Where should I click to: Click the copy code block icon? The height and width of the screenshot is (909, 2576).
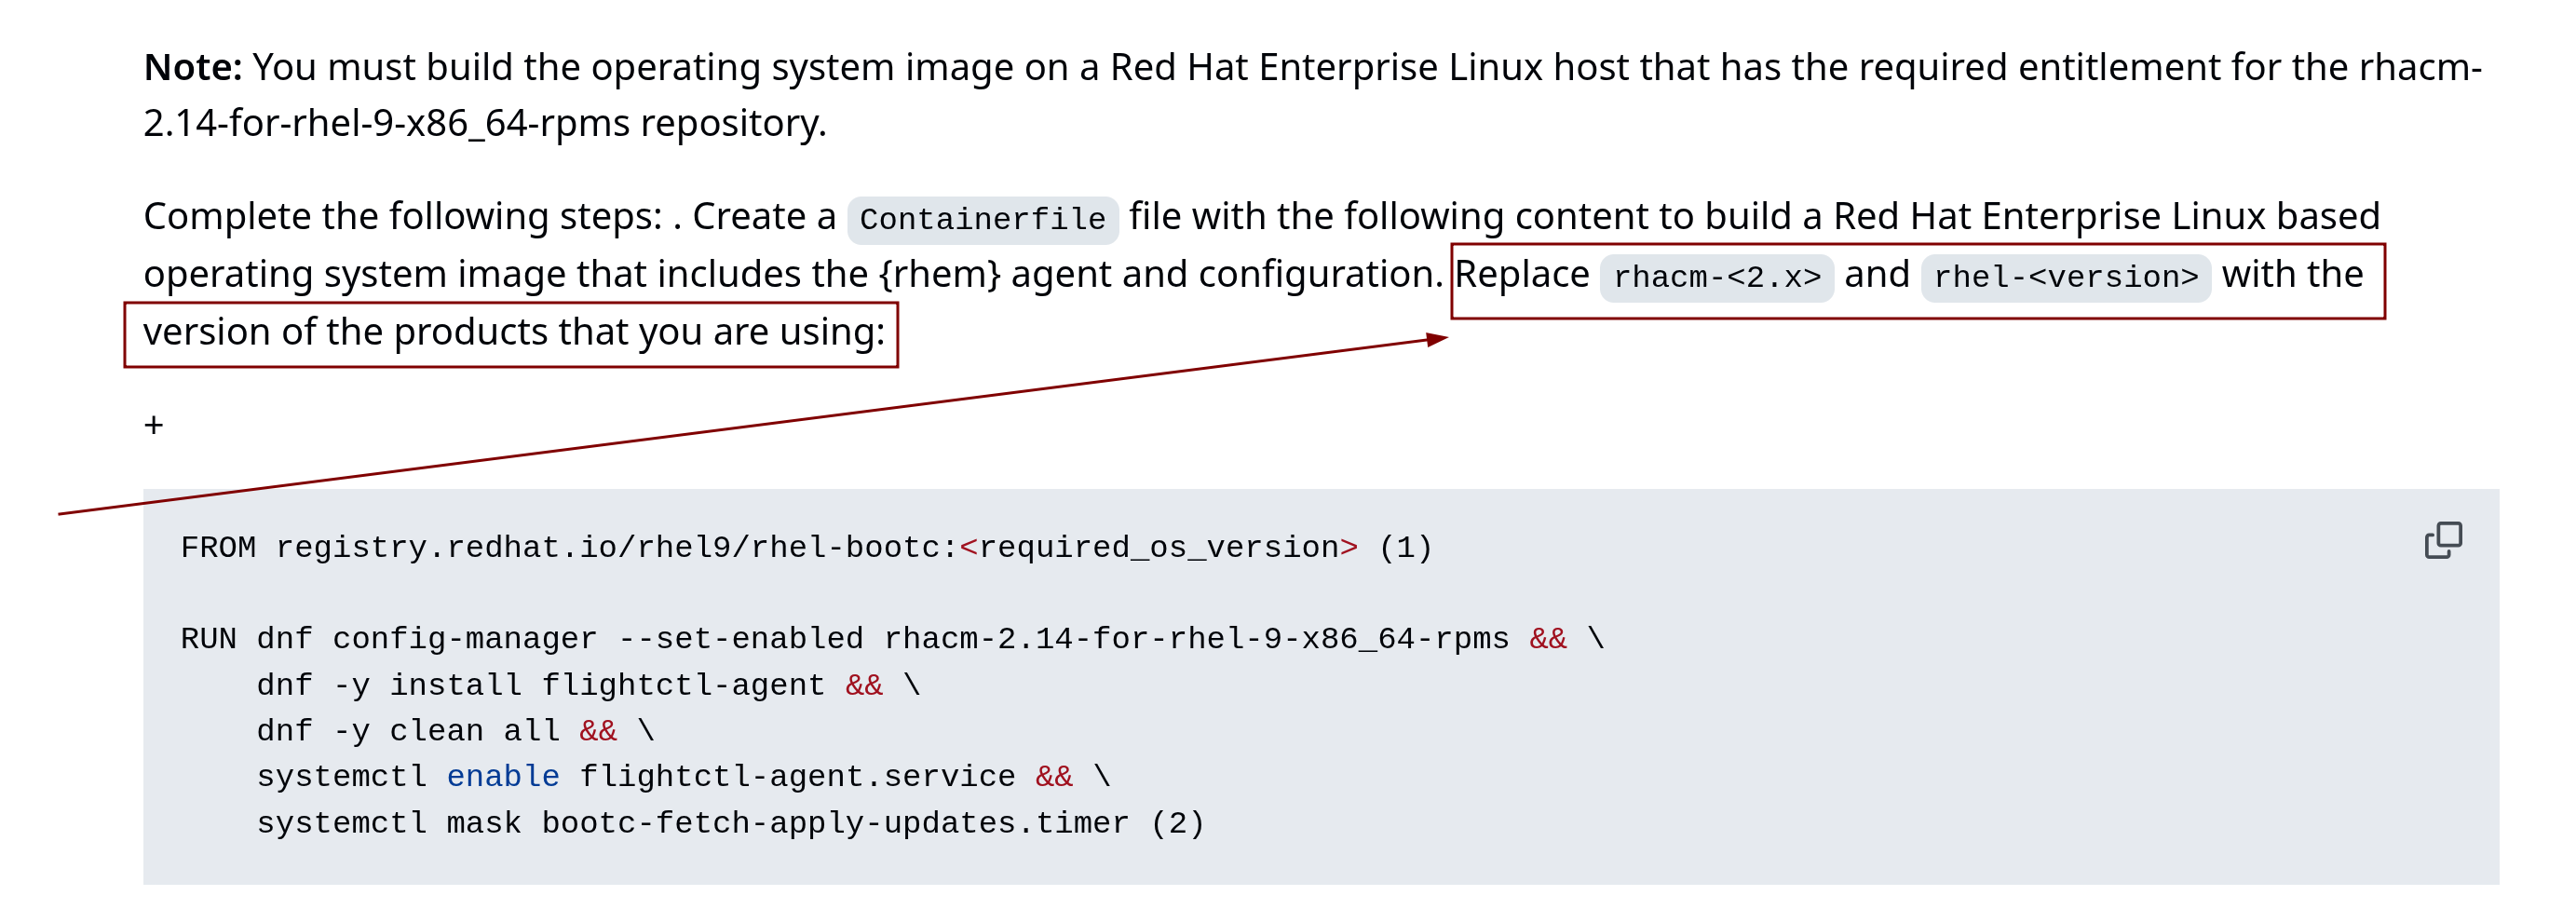coord(2442,540)
